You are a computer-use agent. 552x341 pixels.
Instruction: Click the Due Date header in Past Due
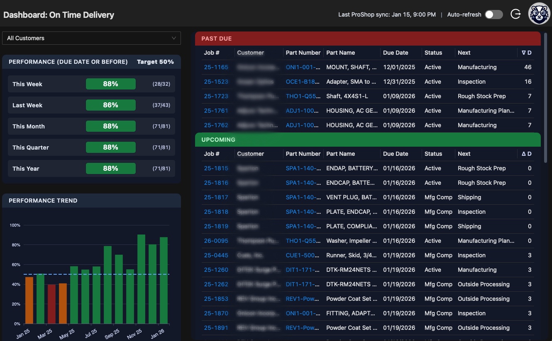click(396, 53)
